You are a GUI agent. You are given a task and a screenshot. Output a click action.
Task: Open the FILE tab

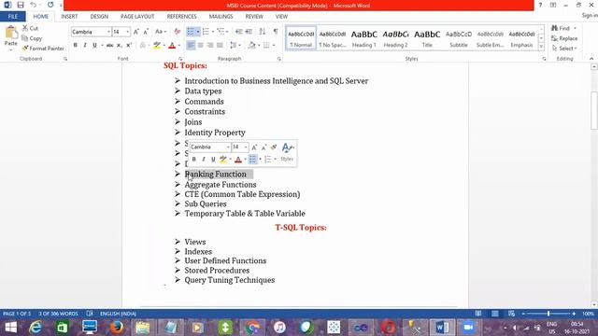coord(12,17)
